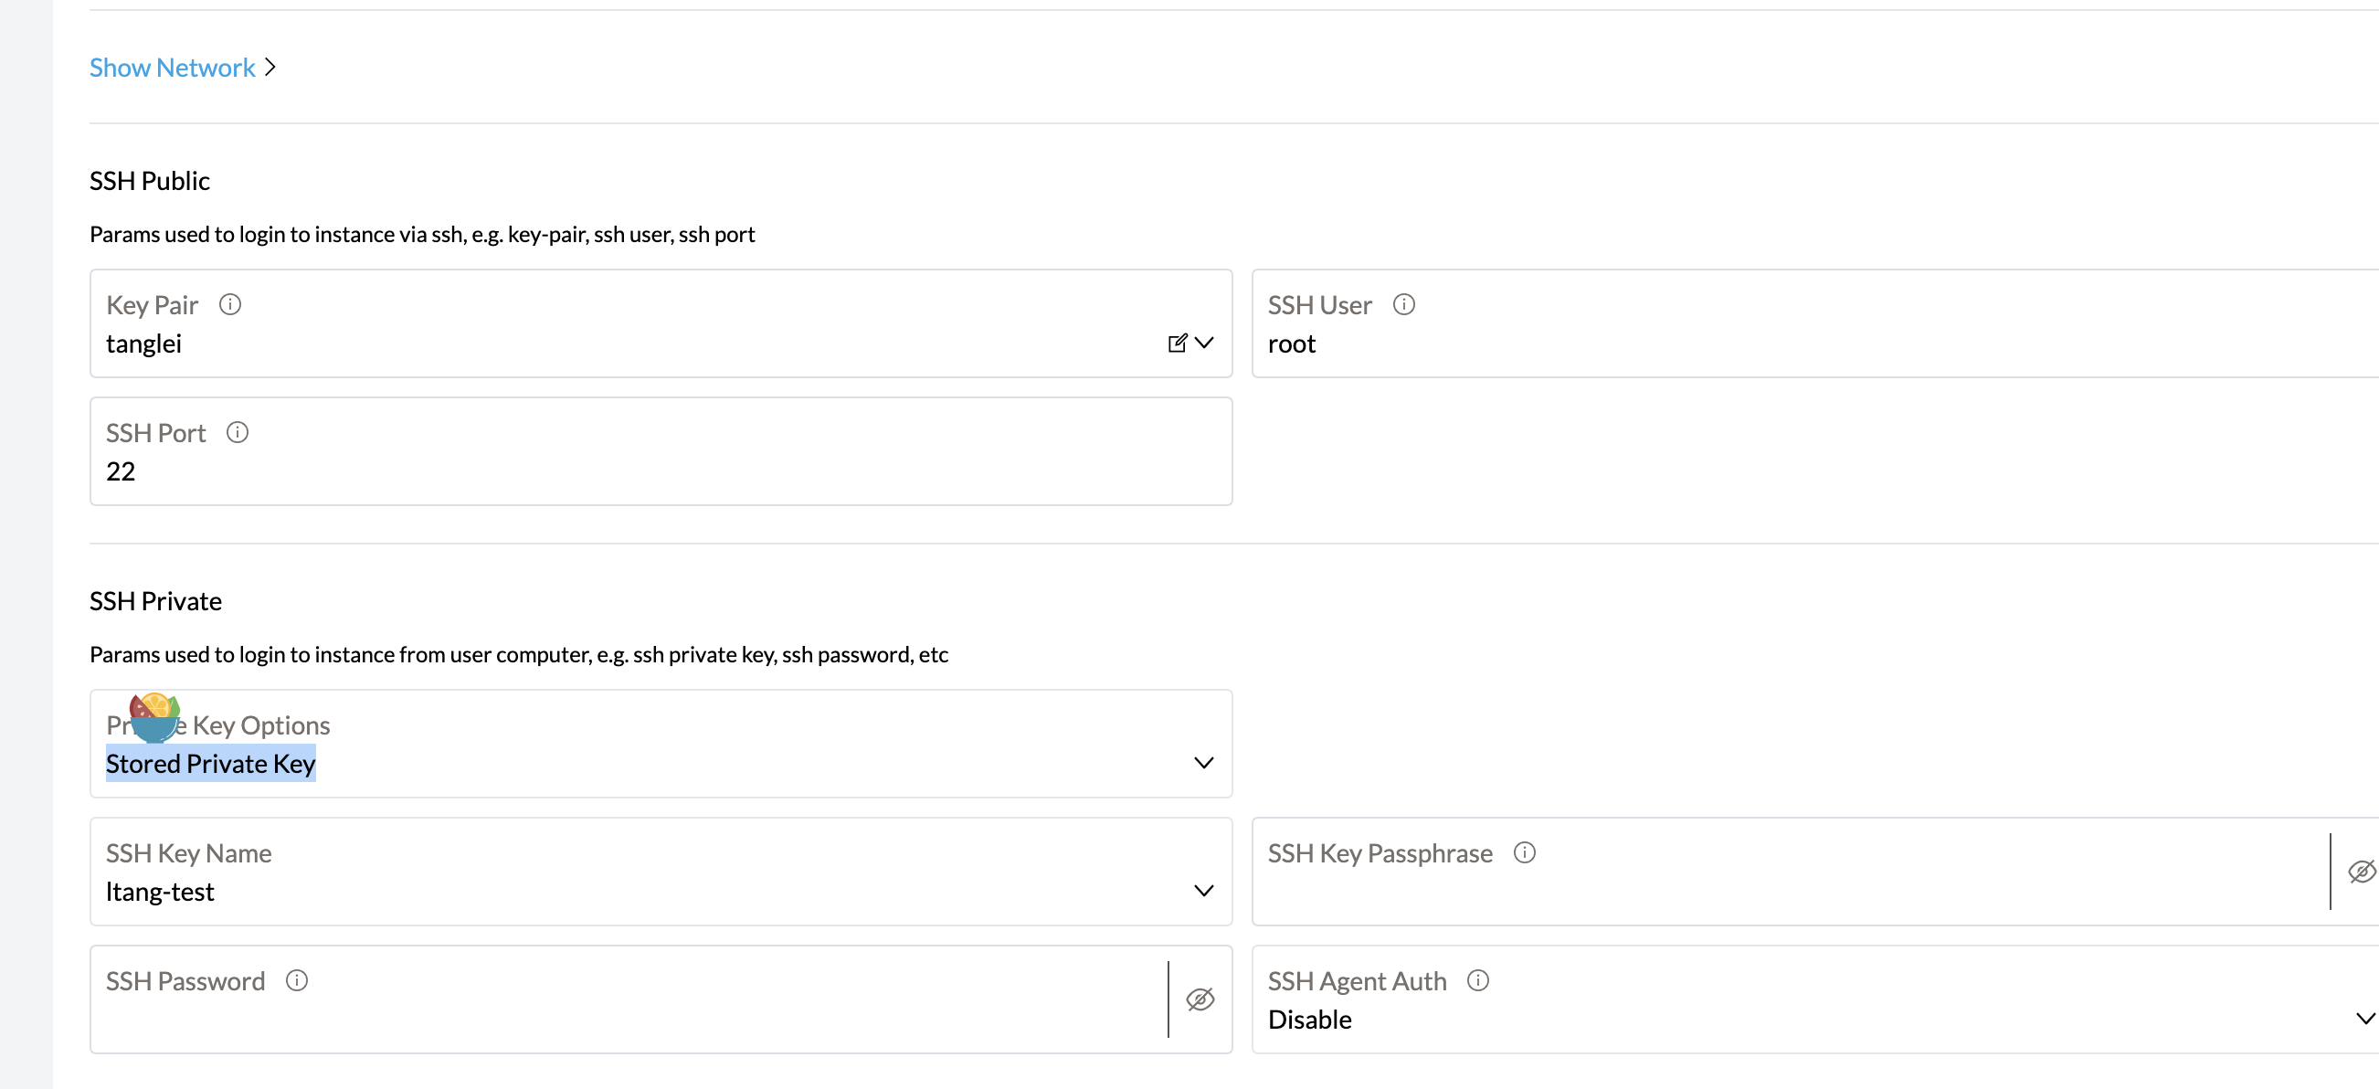The width and height of the screenshot is (2379, 1089).
Task: Open SSH Password info tooltip
Action: click(296, 980)
